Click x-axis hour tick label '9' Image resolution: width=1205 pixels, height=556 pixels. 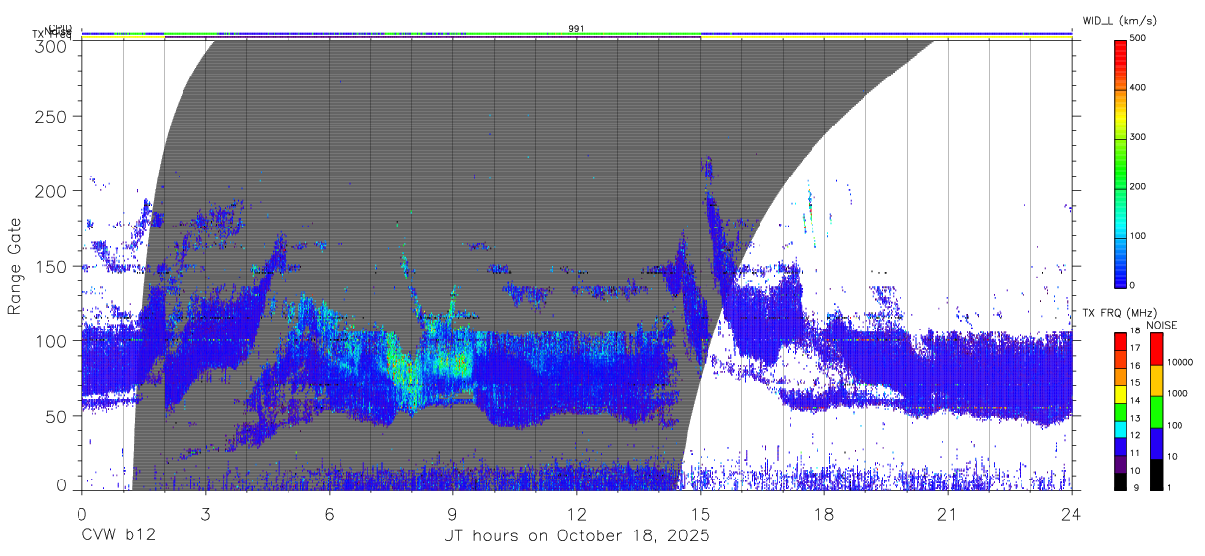pyautogui.click(x=452, y=515)
